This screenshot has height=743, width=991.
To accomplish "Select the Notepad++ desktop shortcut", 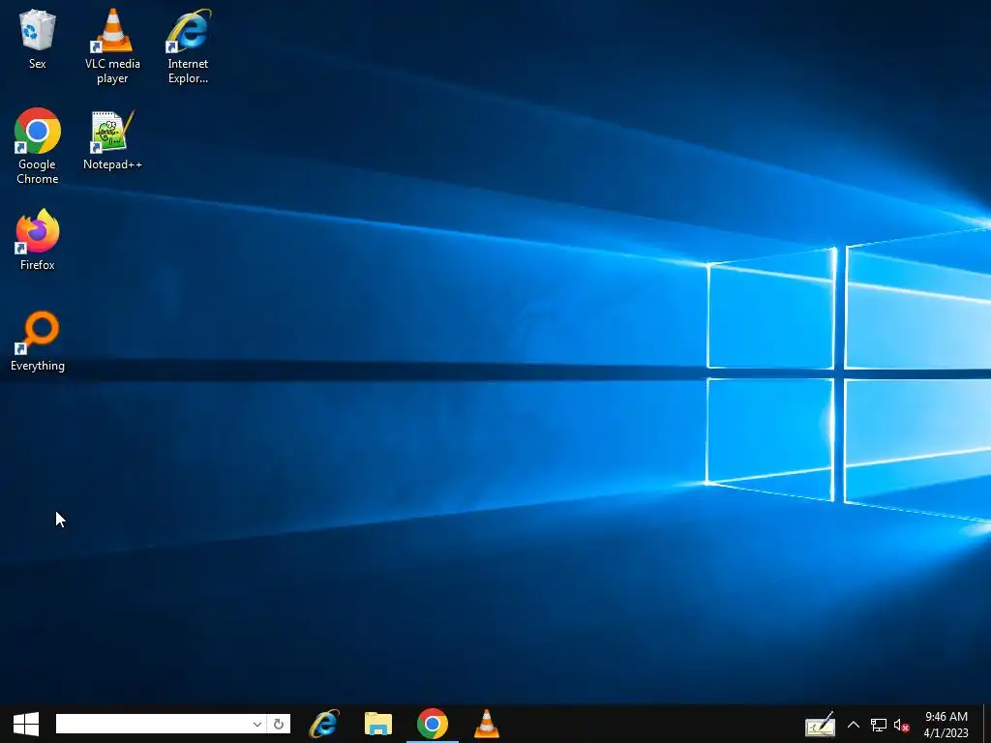I will pos(112,139).
